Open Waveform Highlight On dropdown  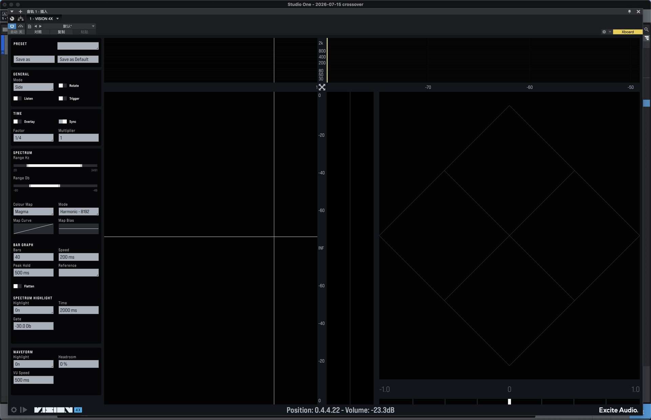(x=33, y=364)
